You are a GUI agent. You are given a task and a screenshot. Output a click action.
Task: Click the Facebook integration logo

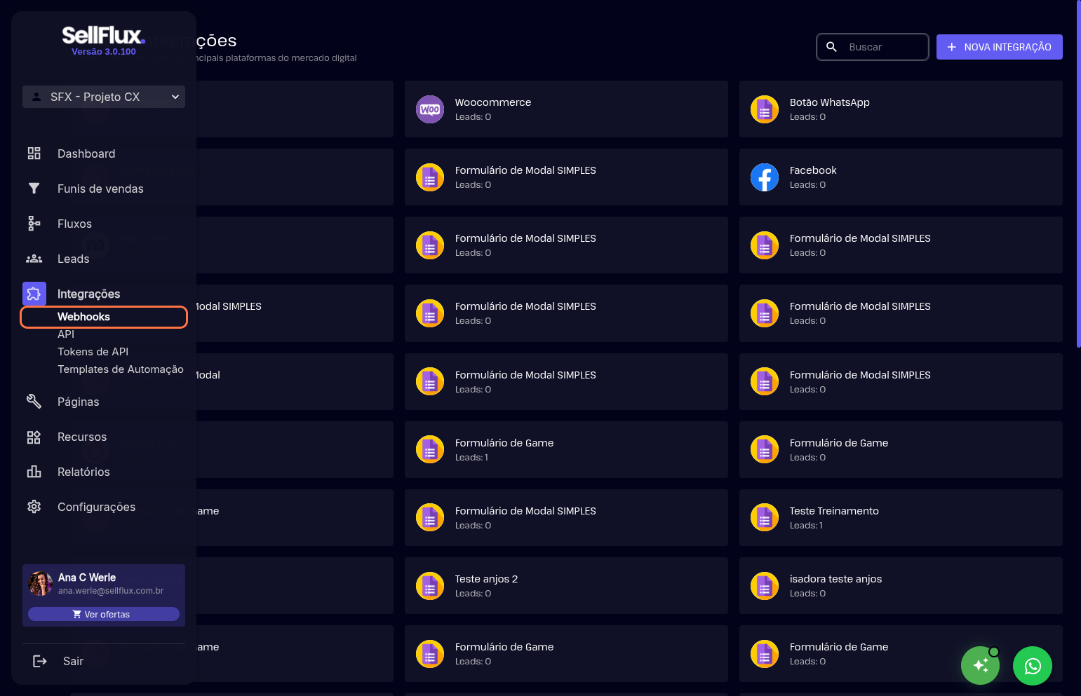coord(765,177)
